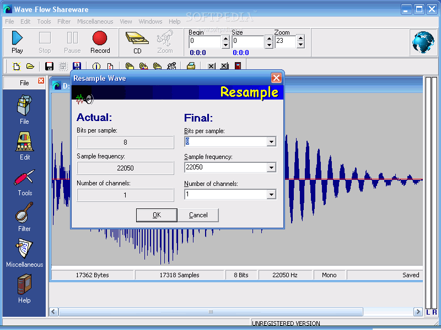Decrease the Size value
This screenshot has width=441, height=330.
click(x=269, y=45)
